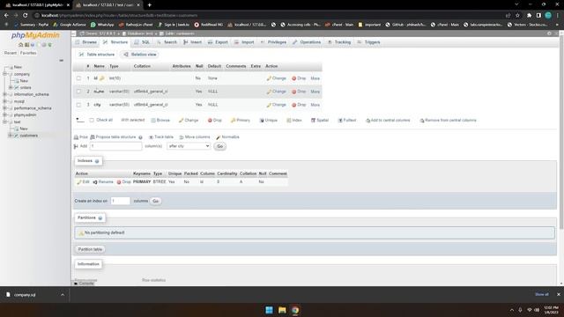Open the Windows Start menu

[269, 310]
